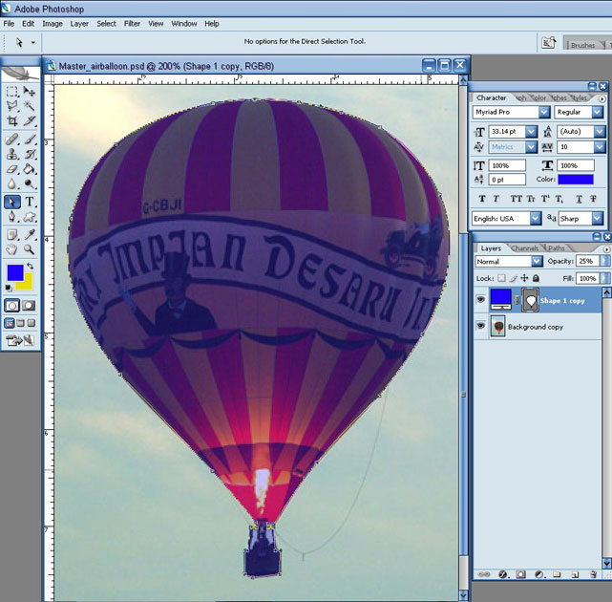The height and width of the screenshot is (602, 612).
Task: Hide the Background copy layer
Action: click(x=481, y=326)
